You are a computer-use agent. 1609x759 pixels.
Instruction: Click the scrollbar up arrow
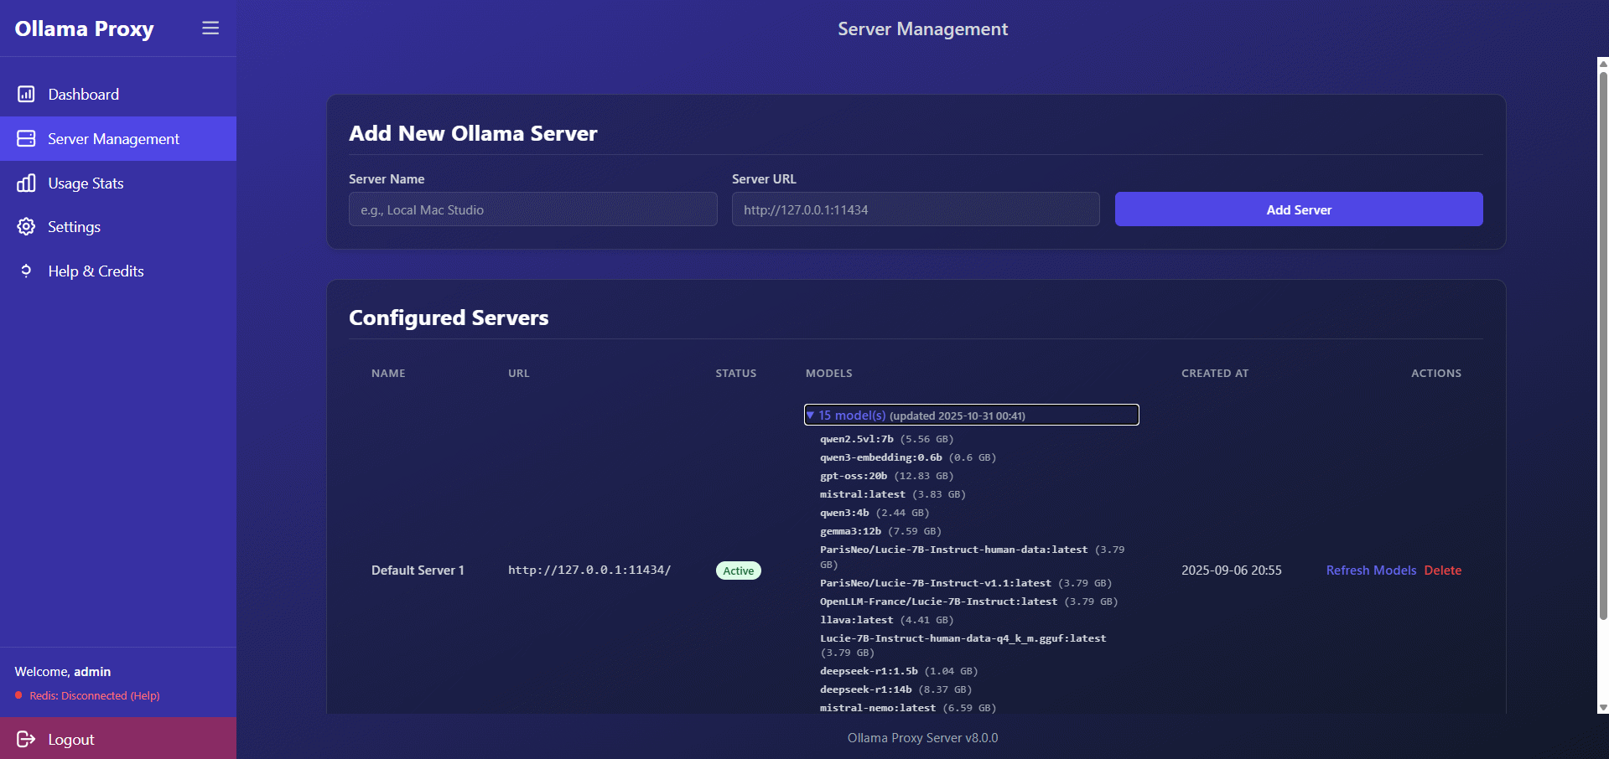click(x=1603, y=63)
